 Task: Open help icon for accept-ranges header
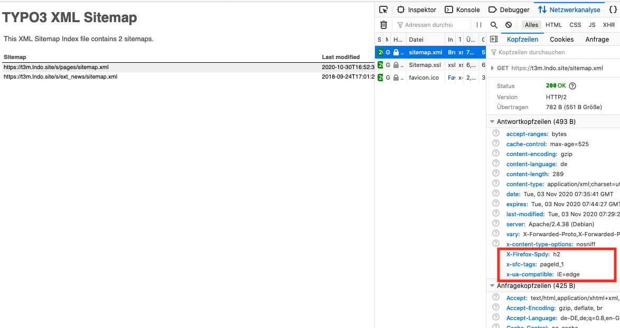click(496, 133)
